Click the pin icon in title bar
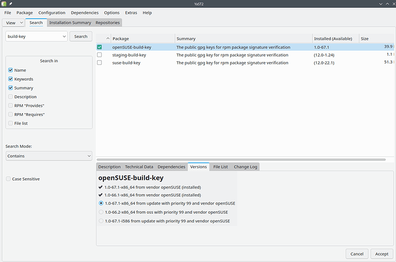 click(x=10, y=4)
